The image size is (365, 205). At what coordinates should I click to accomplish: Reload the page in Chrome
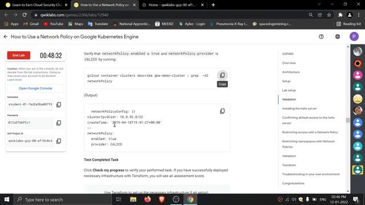(x=25, y=15)
